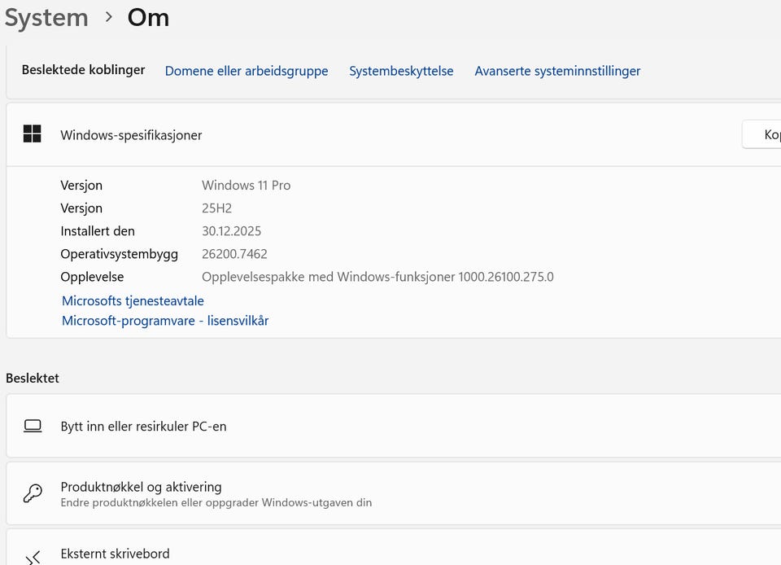Open the Microsofts tjenesteavtale link
Screen dimensions: 781x565
point(133,300)
